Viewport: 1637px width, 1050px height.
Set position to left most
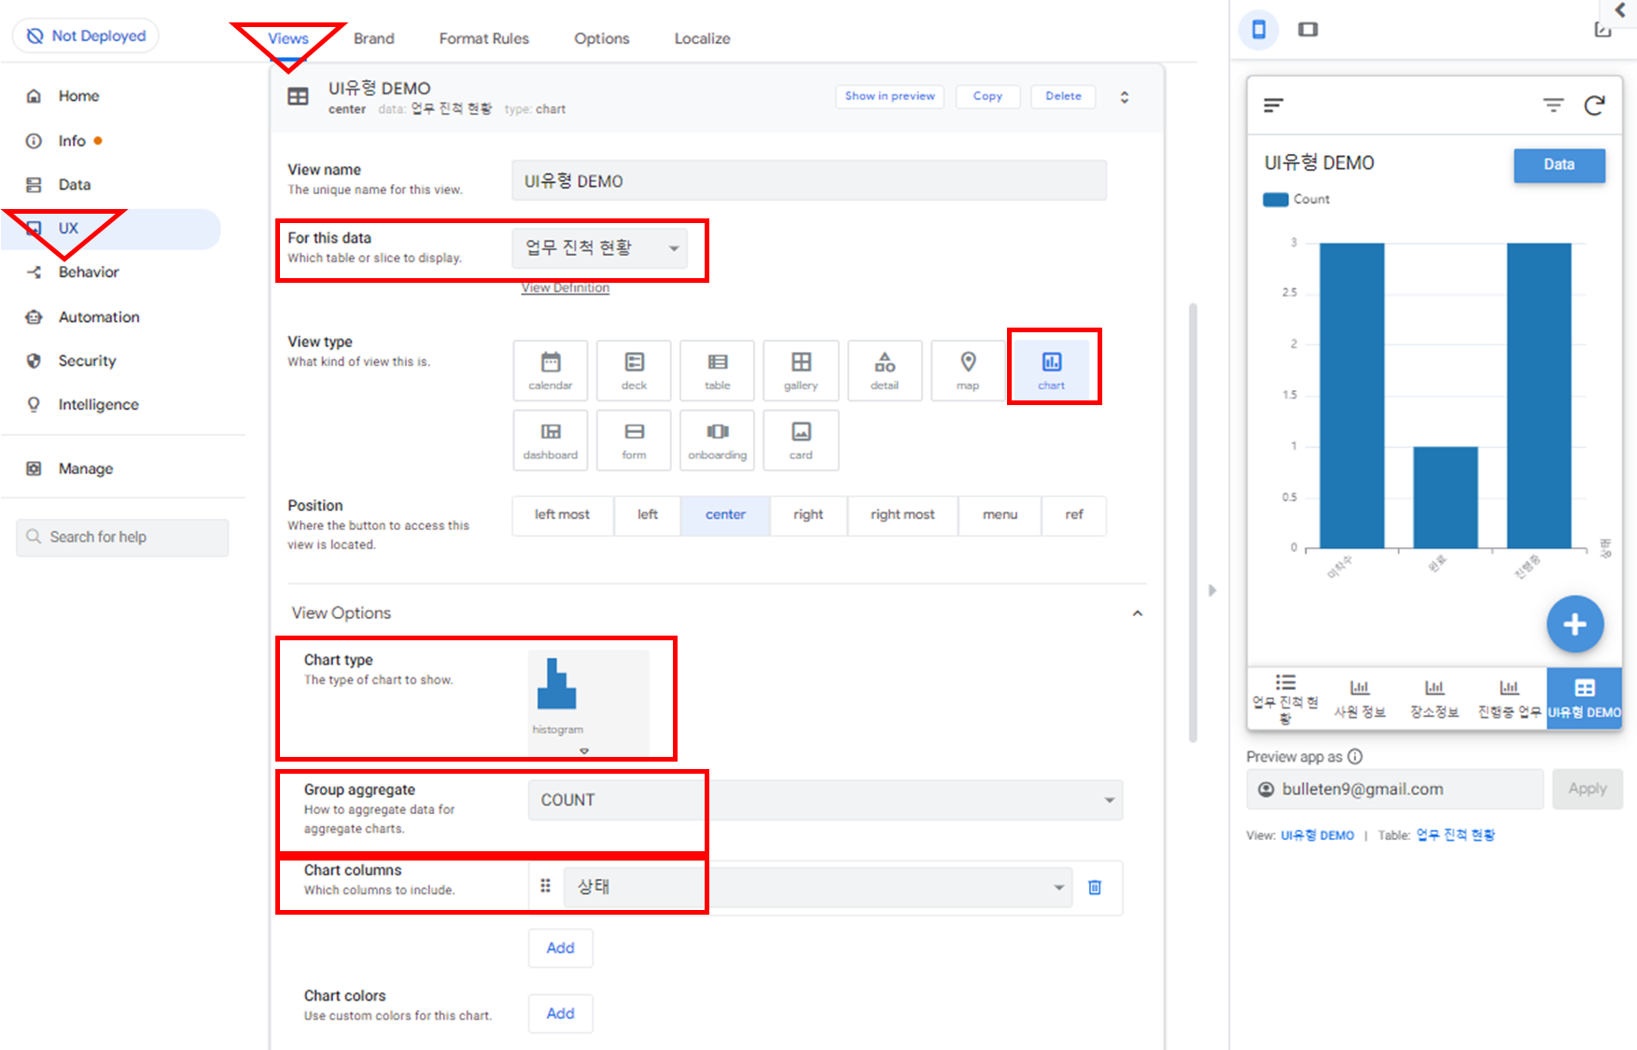point(562,515)
